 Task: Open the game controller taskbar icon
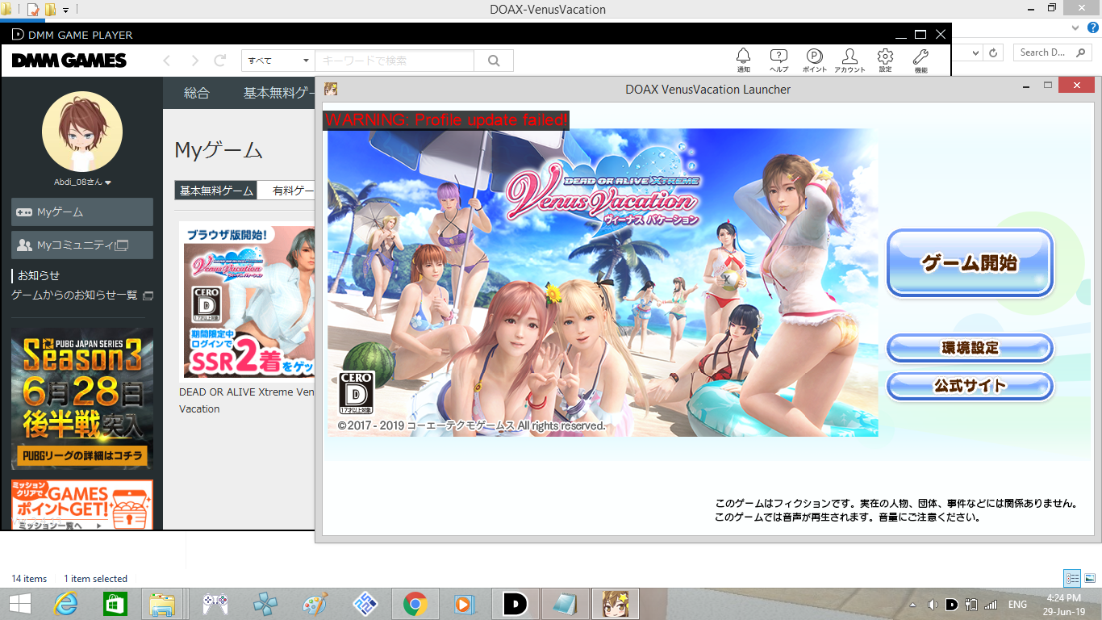tap(215, 603)
